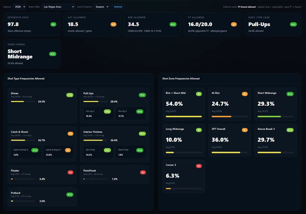Click the Rim + Short Mid #9 badge
The height and width of the screenshot is (214, 306).
point(199,94)
